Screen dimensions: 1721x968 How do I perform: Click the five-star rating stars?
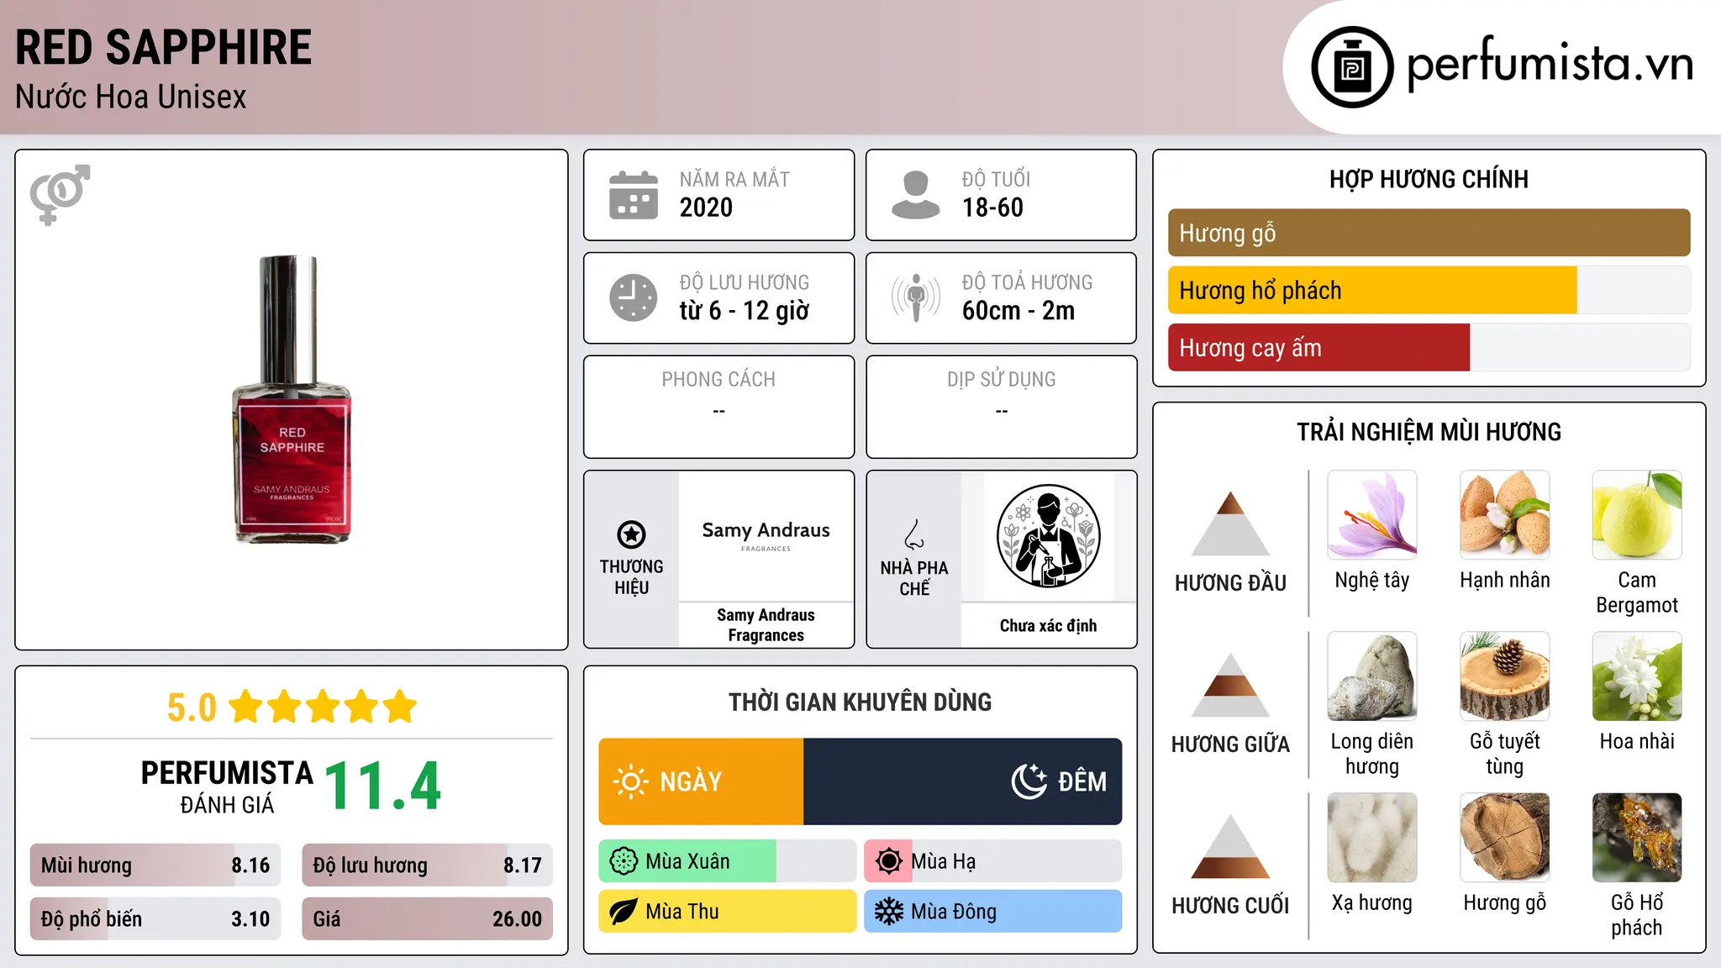coord(323,707)
